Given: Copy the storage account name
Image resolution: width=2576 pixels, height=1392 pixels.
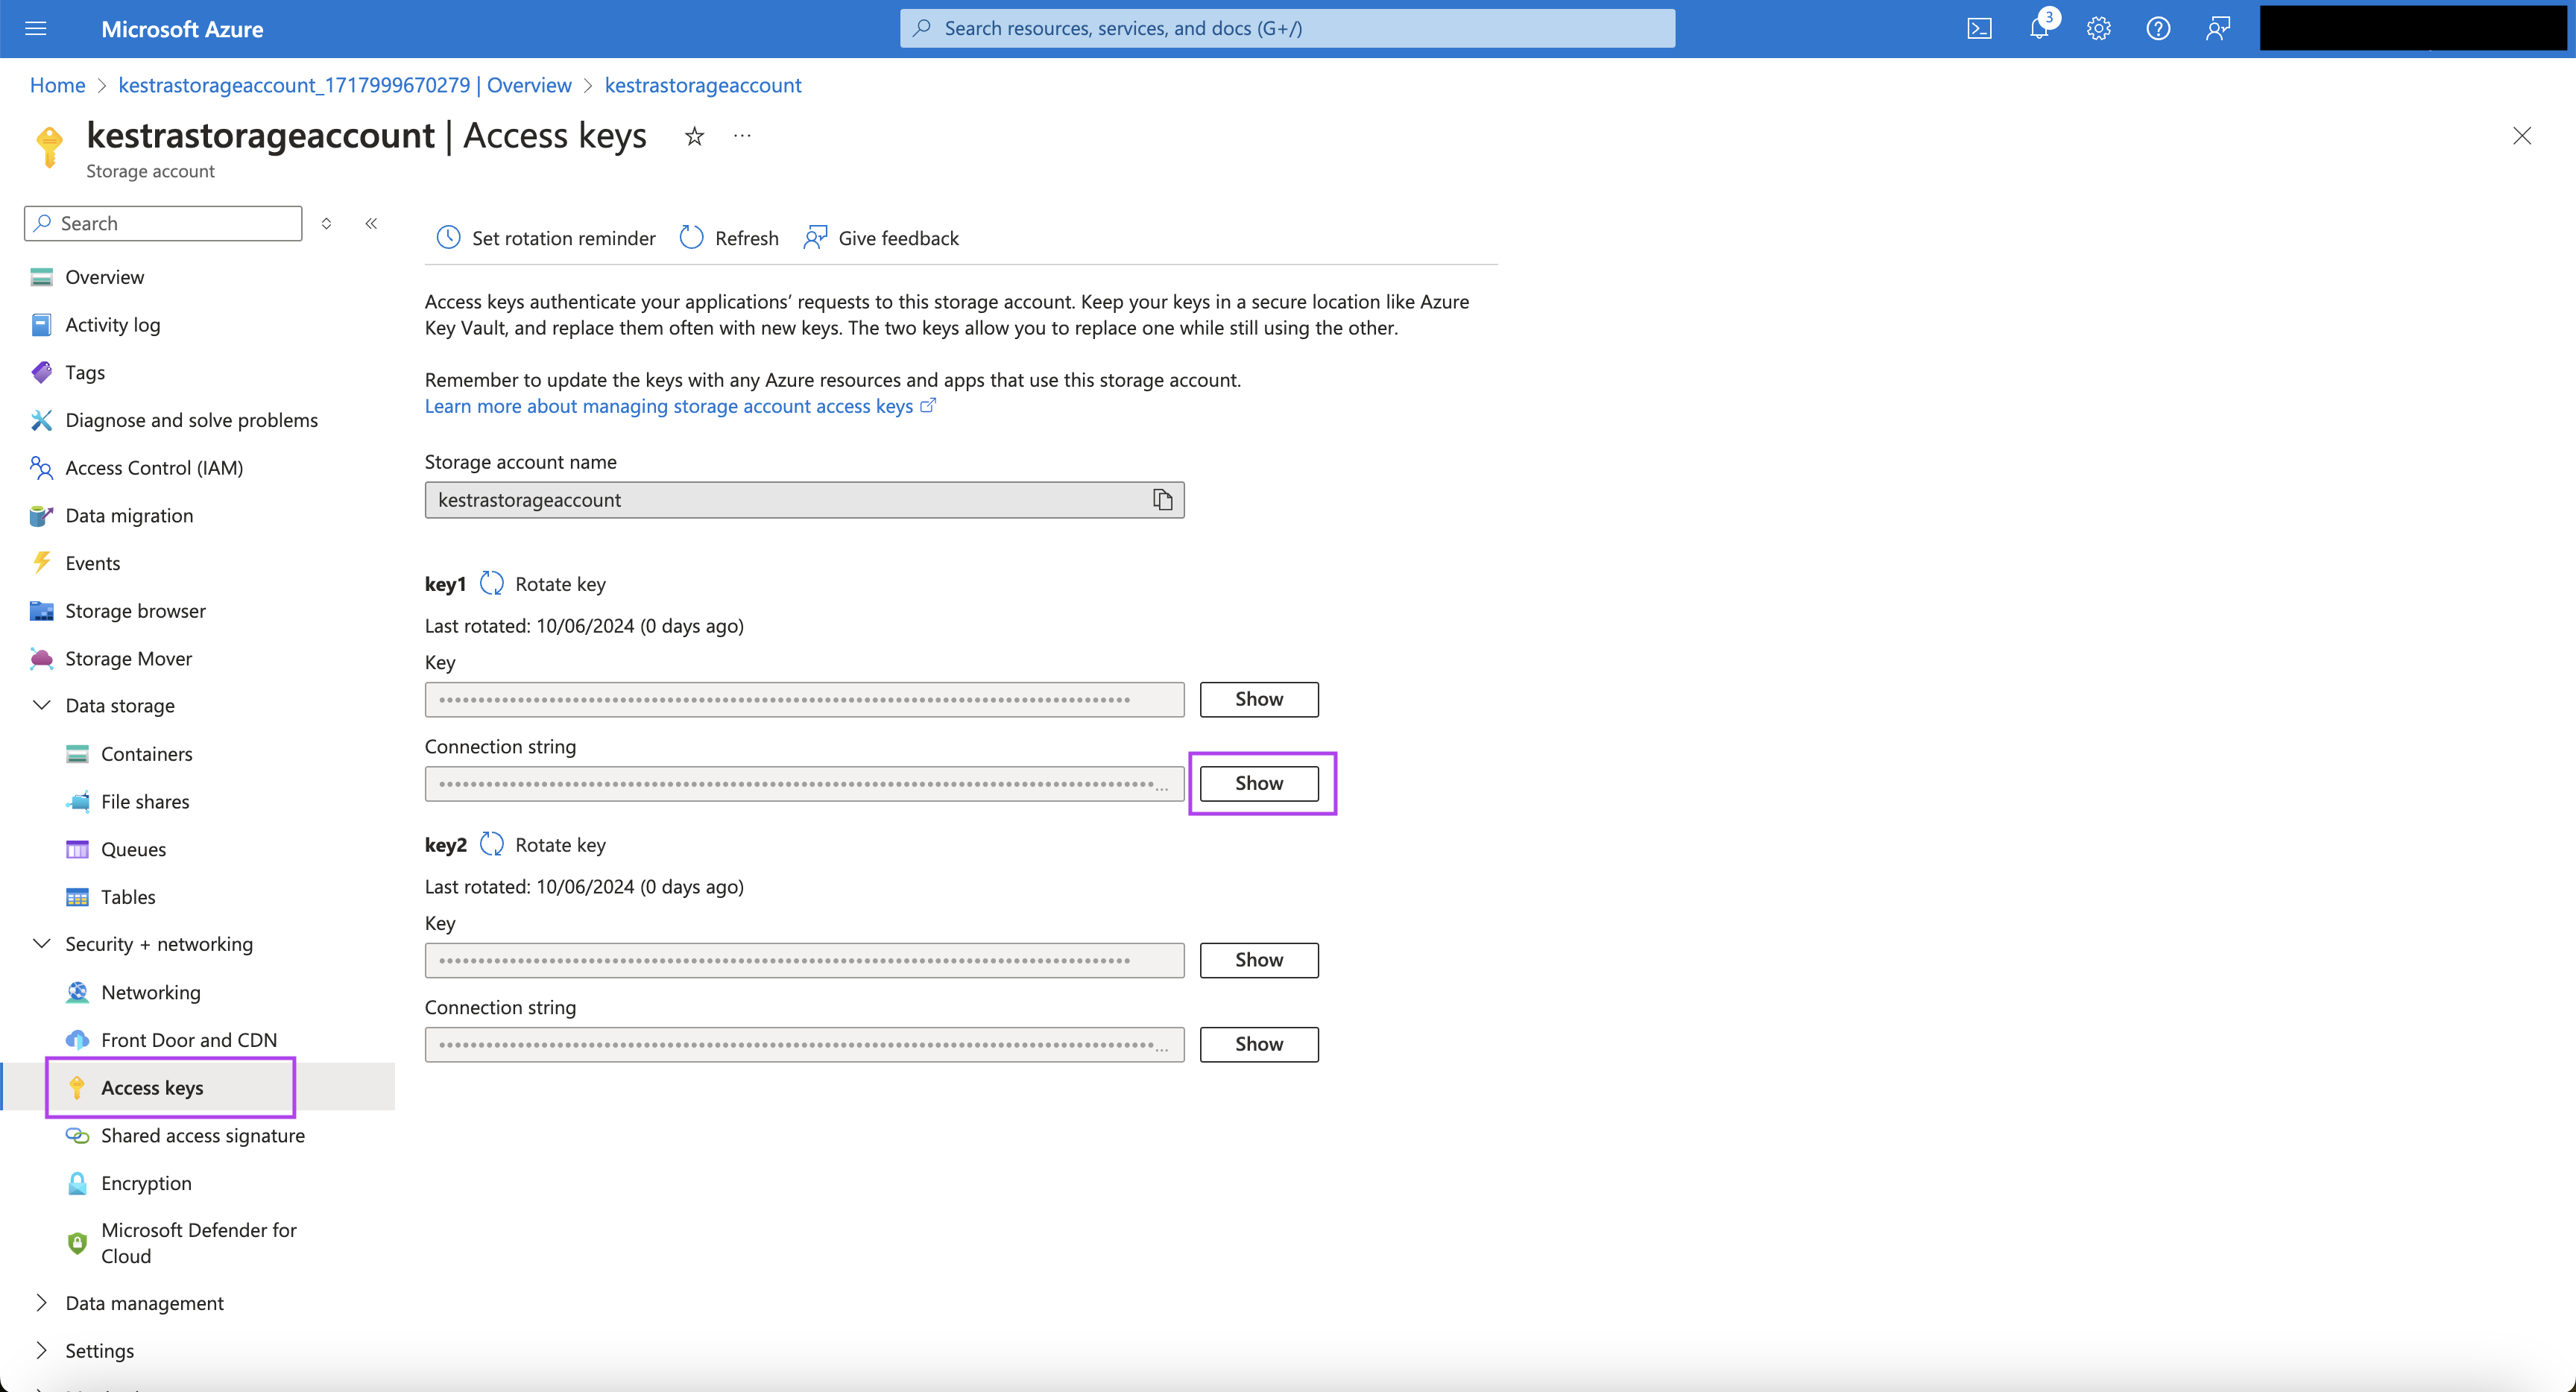Looking at the screenshot, I should pyautogui.click(x=1162, y=499).
